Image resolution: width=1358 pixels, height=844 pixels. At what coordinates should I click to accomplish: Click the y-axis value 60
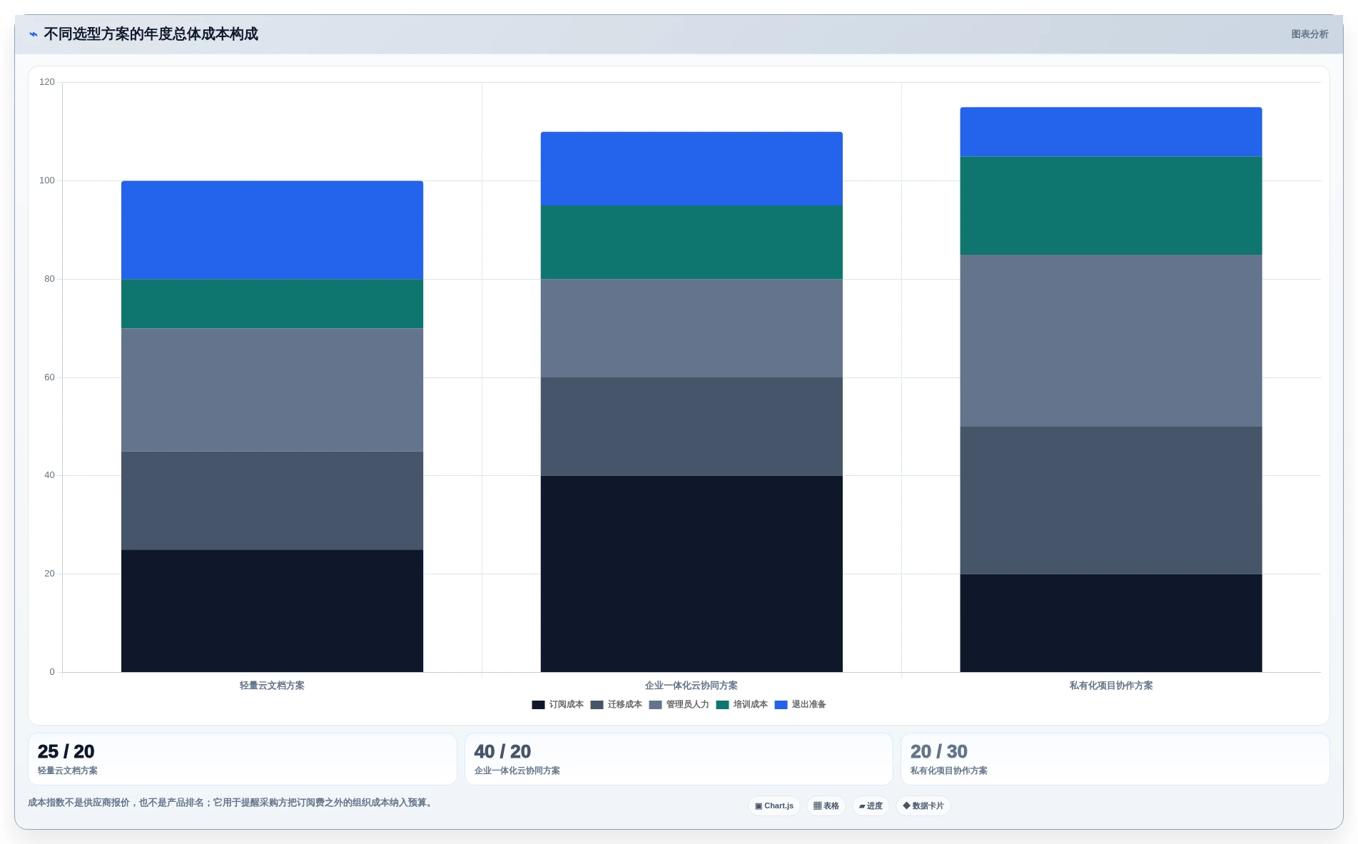tap(49, 377)
